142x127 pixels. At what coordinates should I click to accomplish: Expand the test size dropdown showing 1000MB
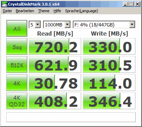(x=67, y=24)
